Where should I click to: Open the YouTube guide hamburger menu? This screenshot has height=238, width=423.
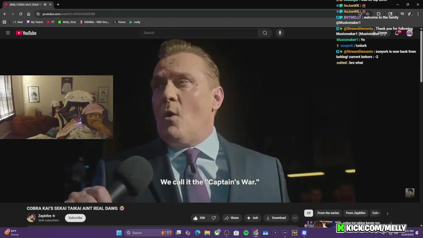pyautogui.click(x=8, y=33)
